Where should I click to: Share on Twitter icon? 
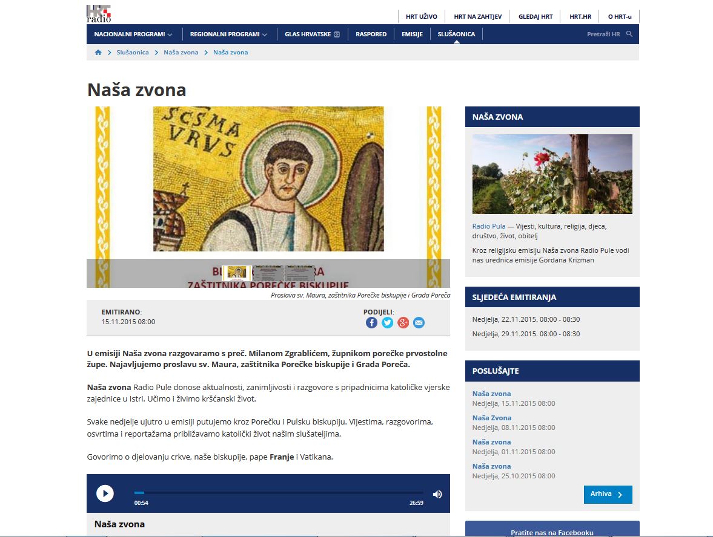388,323
